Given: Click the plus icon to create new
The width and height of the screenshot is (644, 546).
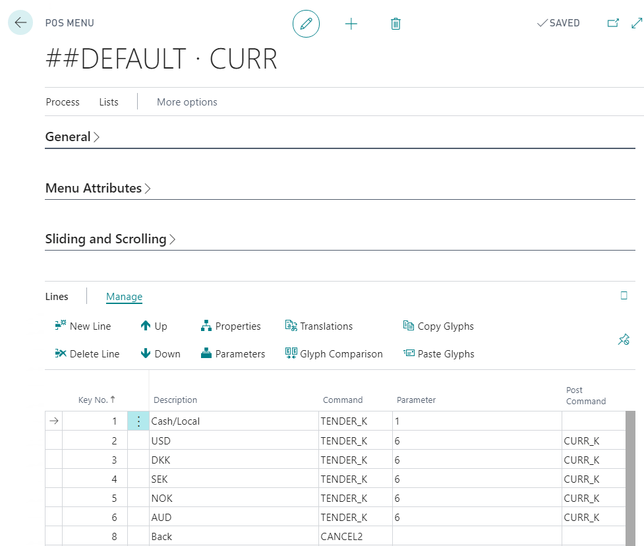Looking at the screenshot, I should (351, 24).
